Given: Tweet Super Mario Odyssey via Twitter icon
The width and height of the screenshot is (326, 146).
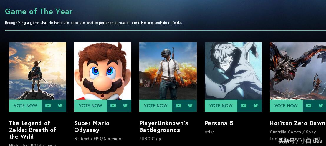Looking at the screenshot, I should pyautogui.click(x=125, y=106).
